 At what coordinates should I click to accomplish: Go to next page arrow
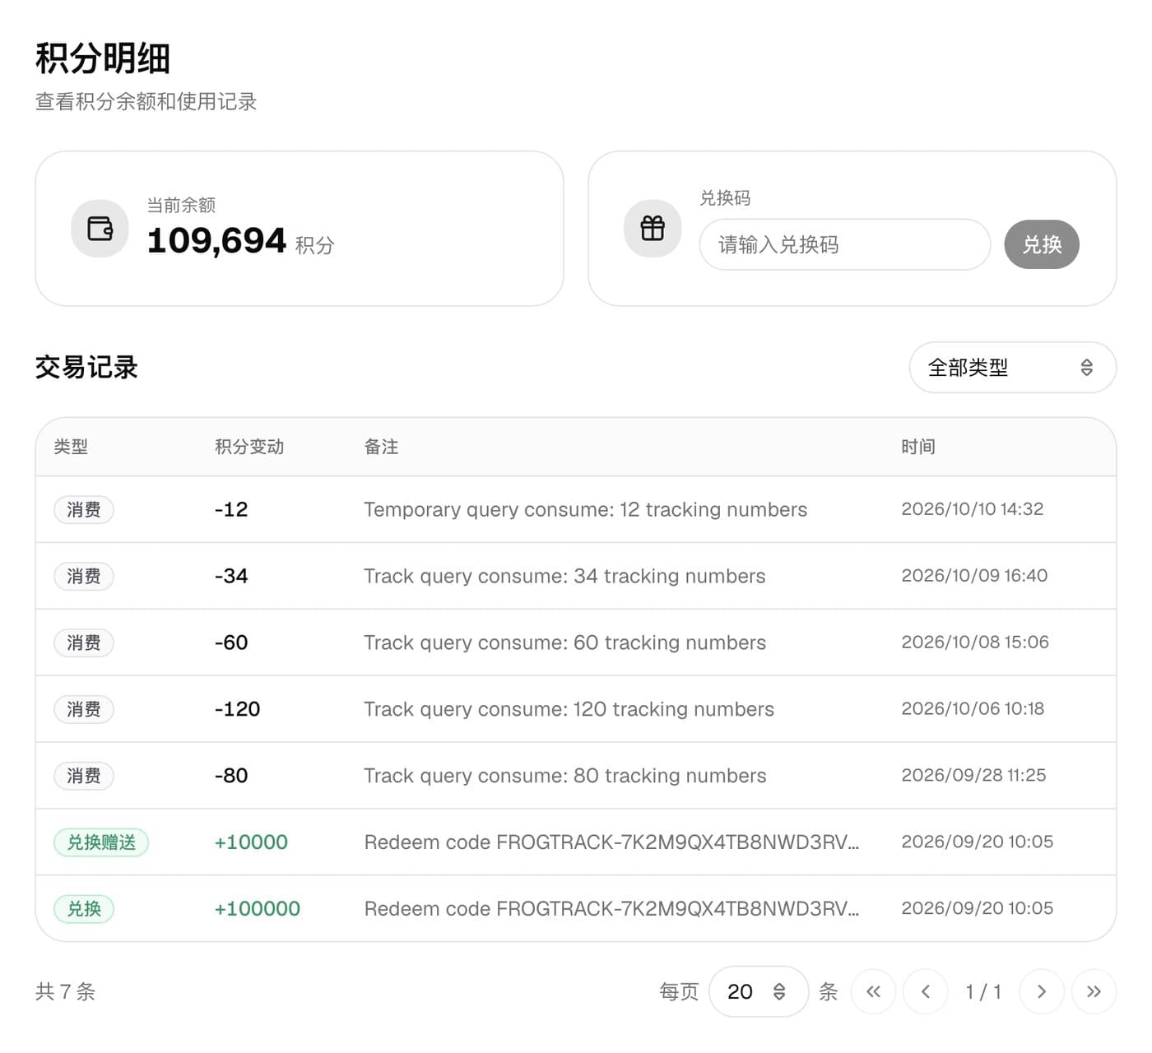click(x=1041, y=991)
